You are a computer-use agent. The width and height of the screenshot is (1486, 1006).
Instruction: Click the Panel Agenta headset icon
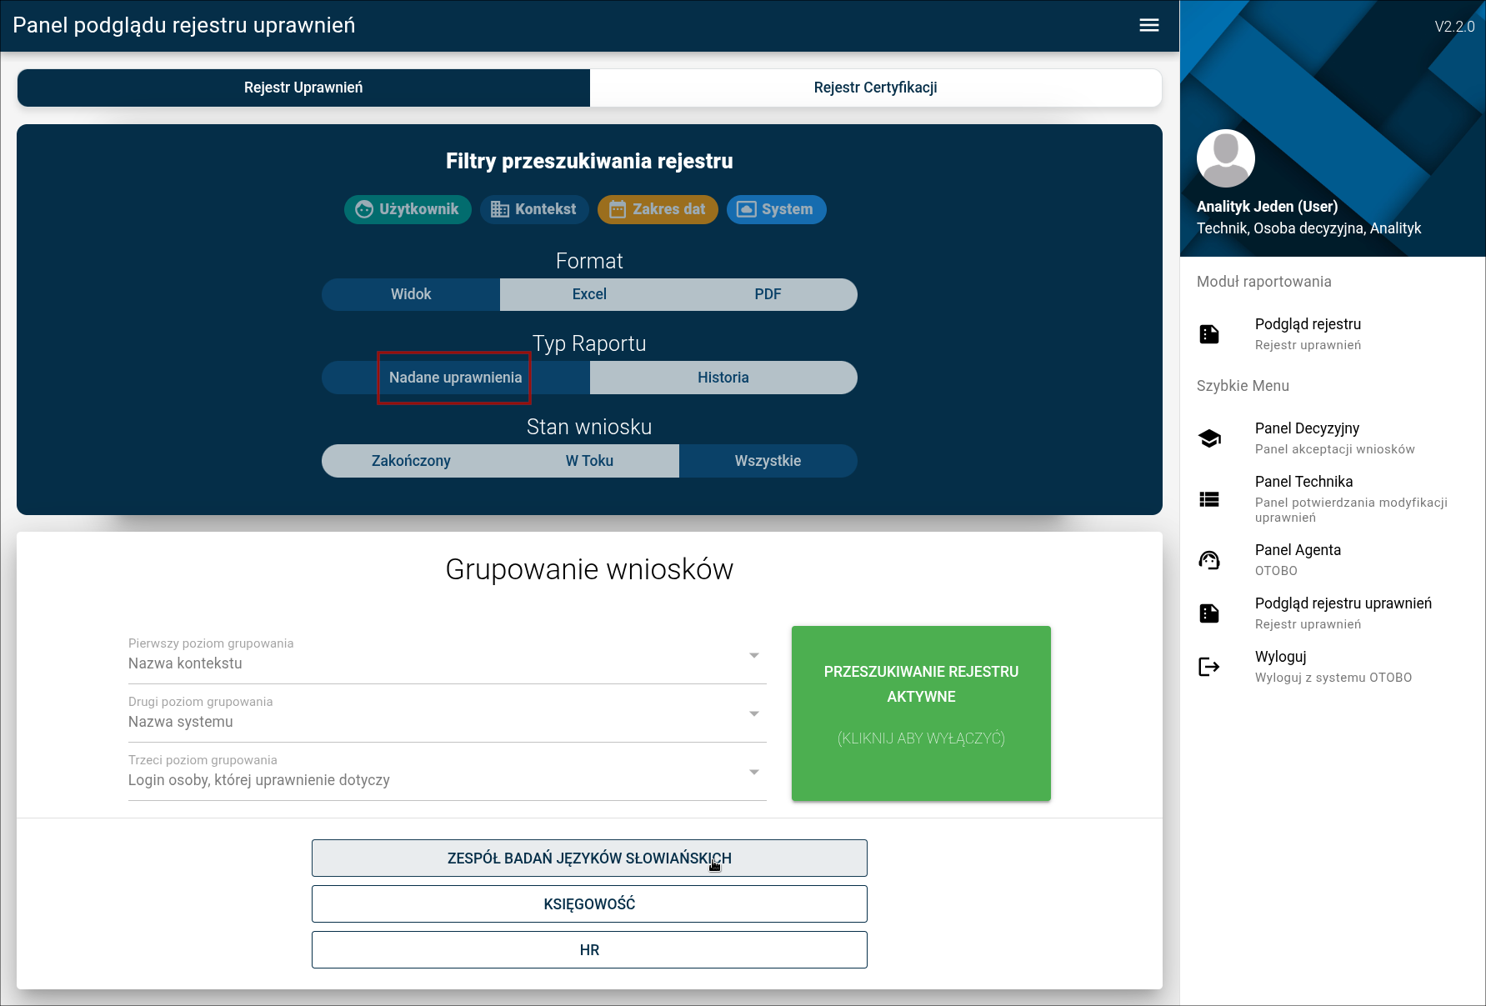[x=1209, y=560]
